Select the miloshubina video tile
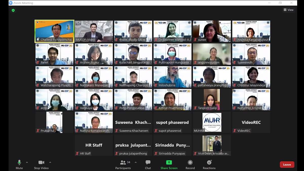304x171 pixels. pyautogui.click(x=172, y=77)
